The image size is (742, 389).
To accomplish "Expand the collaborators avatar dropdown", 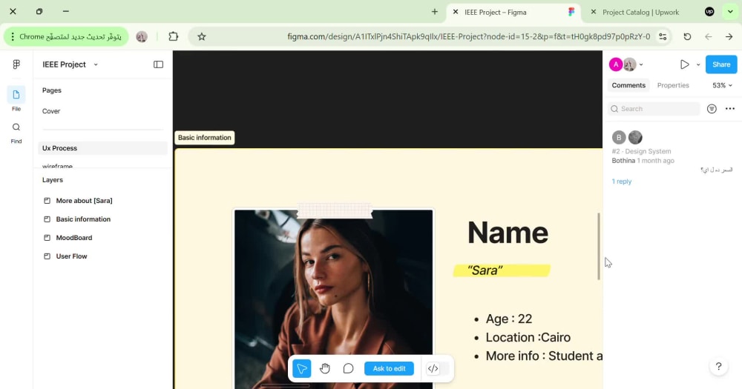I will [x=641, y=64].
